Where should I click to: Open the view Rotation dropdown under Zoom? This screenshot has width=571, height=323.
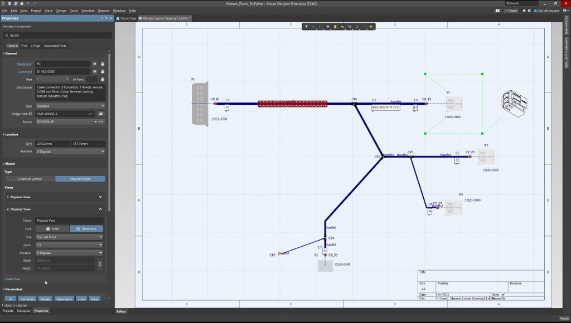point(69,253)
